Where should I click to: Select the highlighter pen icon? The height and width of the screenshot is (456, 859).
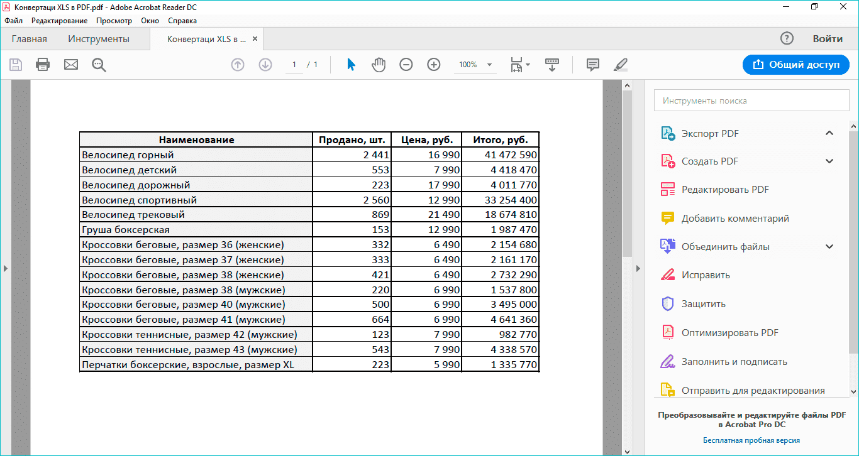tap(620, 64)
